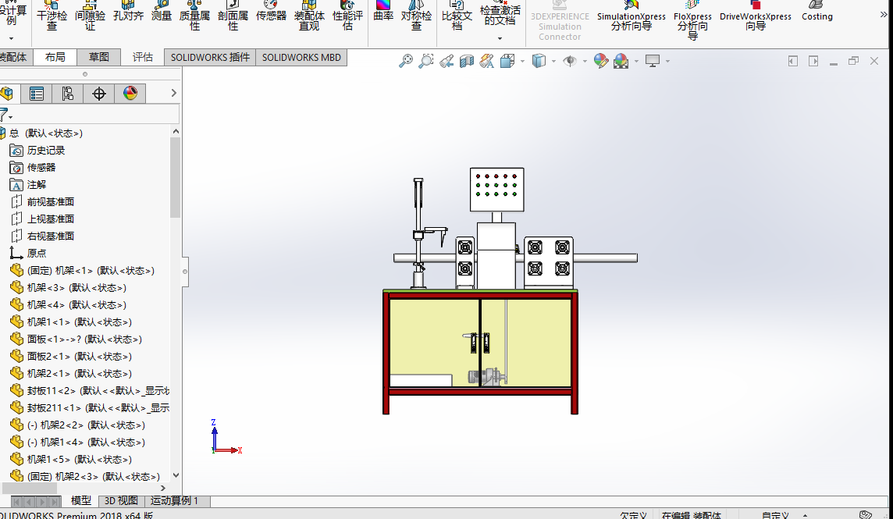The width and height of the screenshot is (893, 519).
Task: Launch SimulationXpress 分析向导
Action: click(x=631, y=16)
